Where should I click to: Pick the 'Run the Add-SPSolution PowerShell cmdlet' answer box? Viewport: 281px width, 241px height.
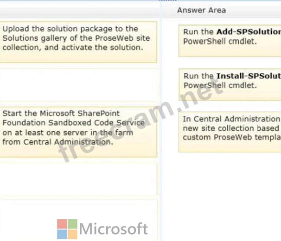point(230,41)
